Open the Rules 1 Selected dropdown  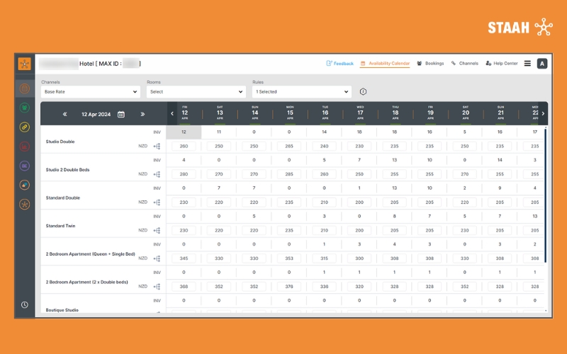(302, 92)
